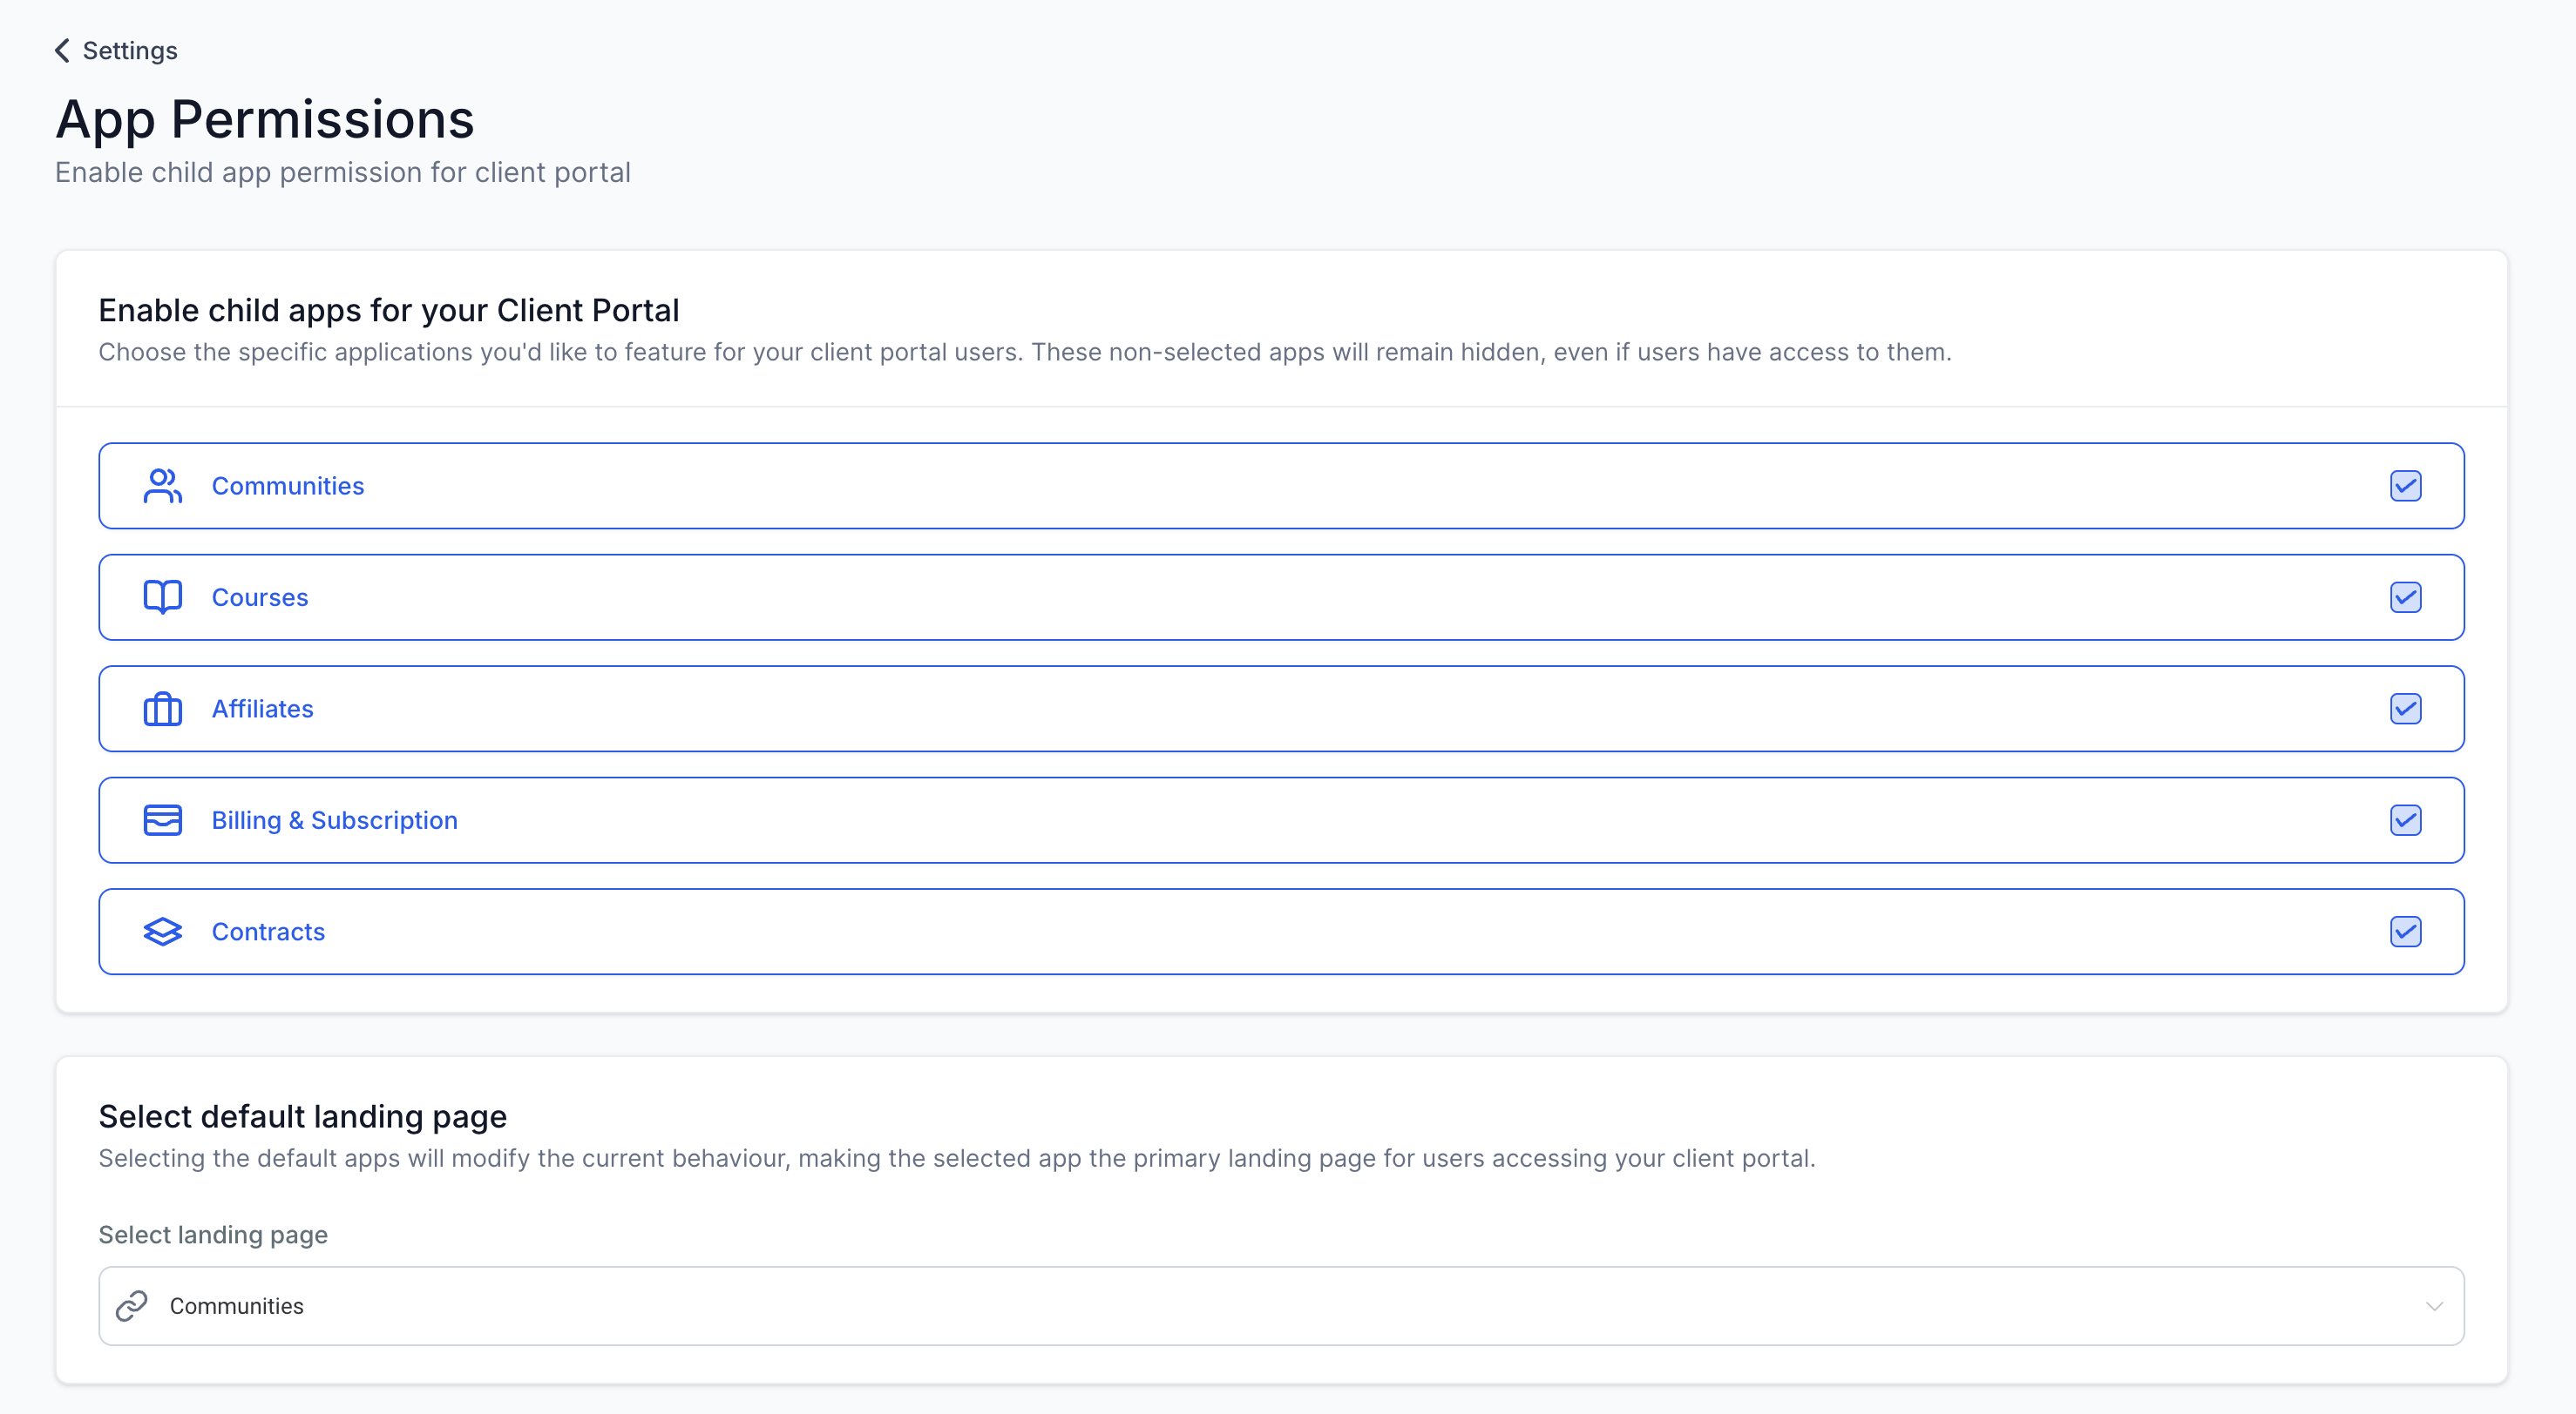Click the landing page dropdown chevron

[2434, 1306]
